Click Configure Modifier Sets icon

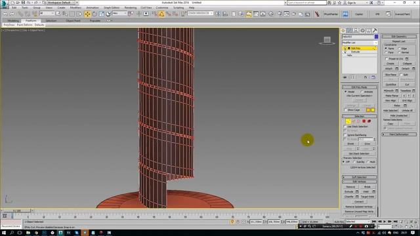[x=373, y=77]
